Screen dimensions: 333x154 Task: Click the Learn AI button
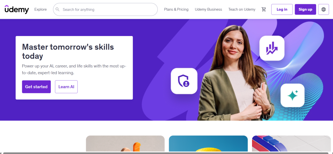pyautogui.click(x=66, y=87)
